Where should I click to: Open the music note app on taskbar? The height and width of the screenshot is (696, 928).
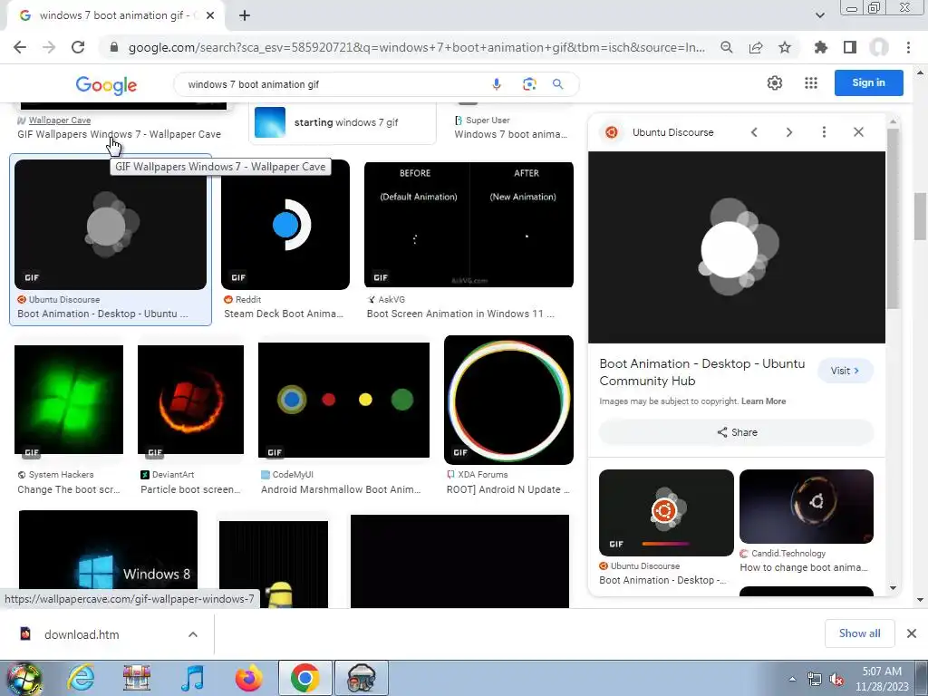(192, 678)
